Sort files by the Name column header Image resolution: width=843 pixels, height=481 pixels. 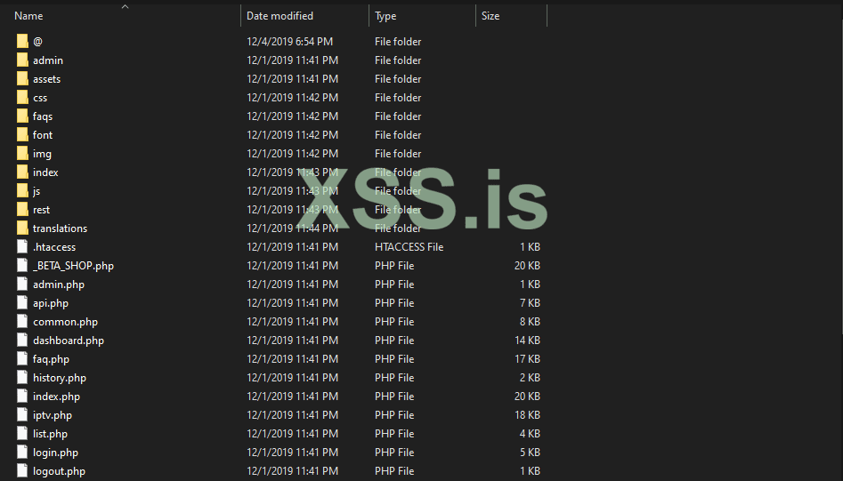28,16
